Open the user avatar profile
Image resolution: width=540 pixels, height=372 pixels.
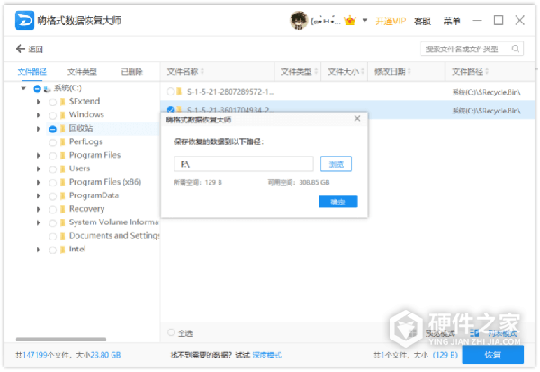pyautogui.click(x=299, y=21)
